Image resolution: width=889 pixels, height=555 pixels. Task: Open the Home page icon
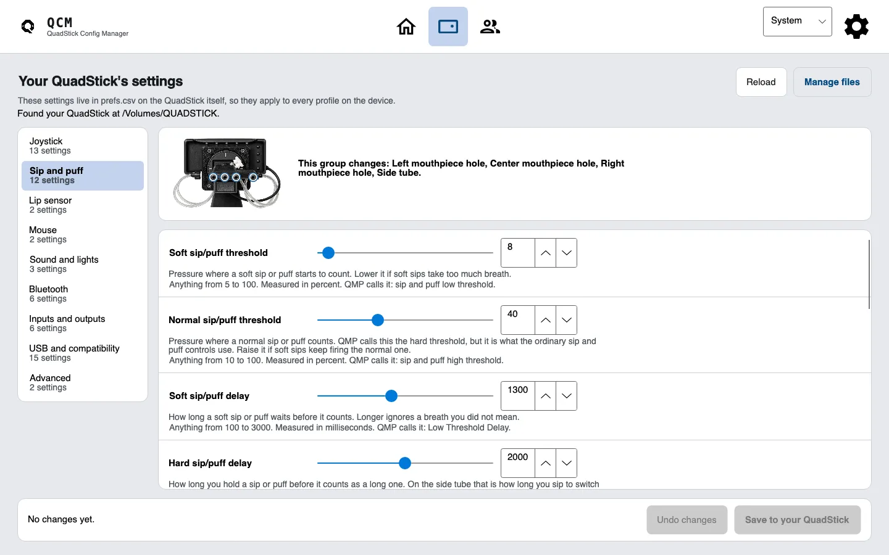406,27
